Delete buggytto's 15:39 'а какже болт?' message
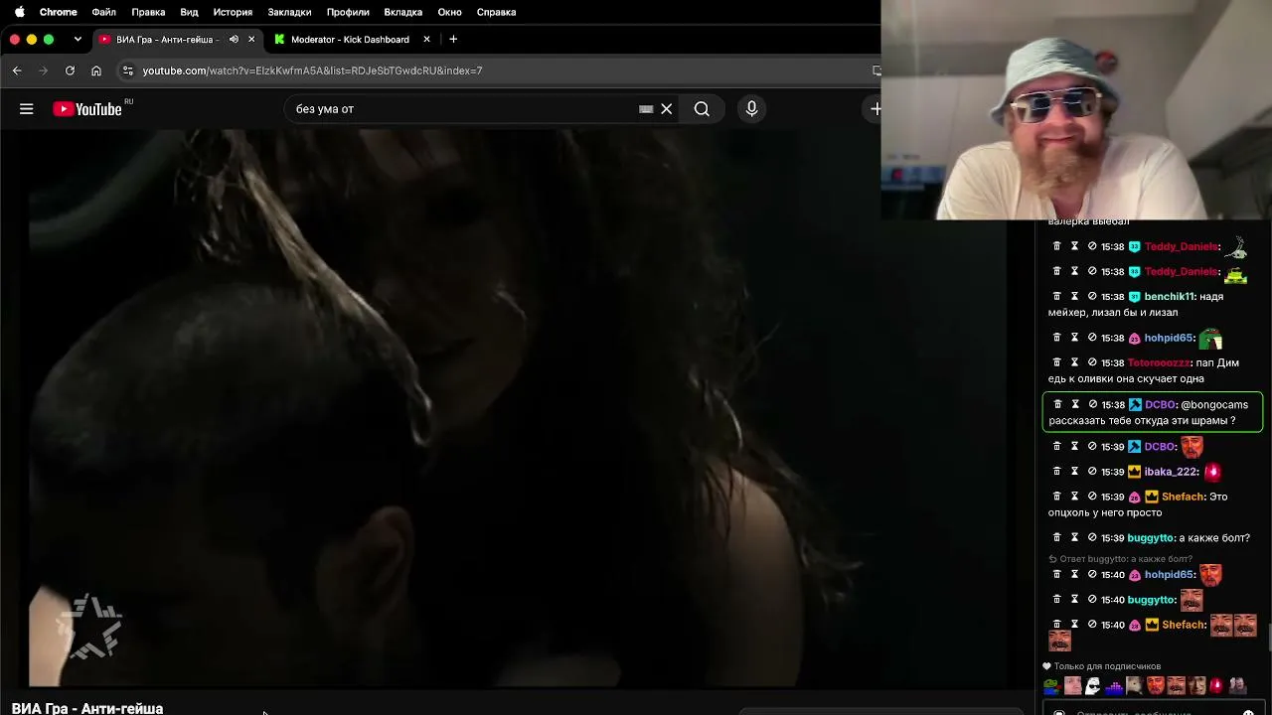Image resolution: width=1272 pixels, height=715 pixels. (x=1057, y=538)
